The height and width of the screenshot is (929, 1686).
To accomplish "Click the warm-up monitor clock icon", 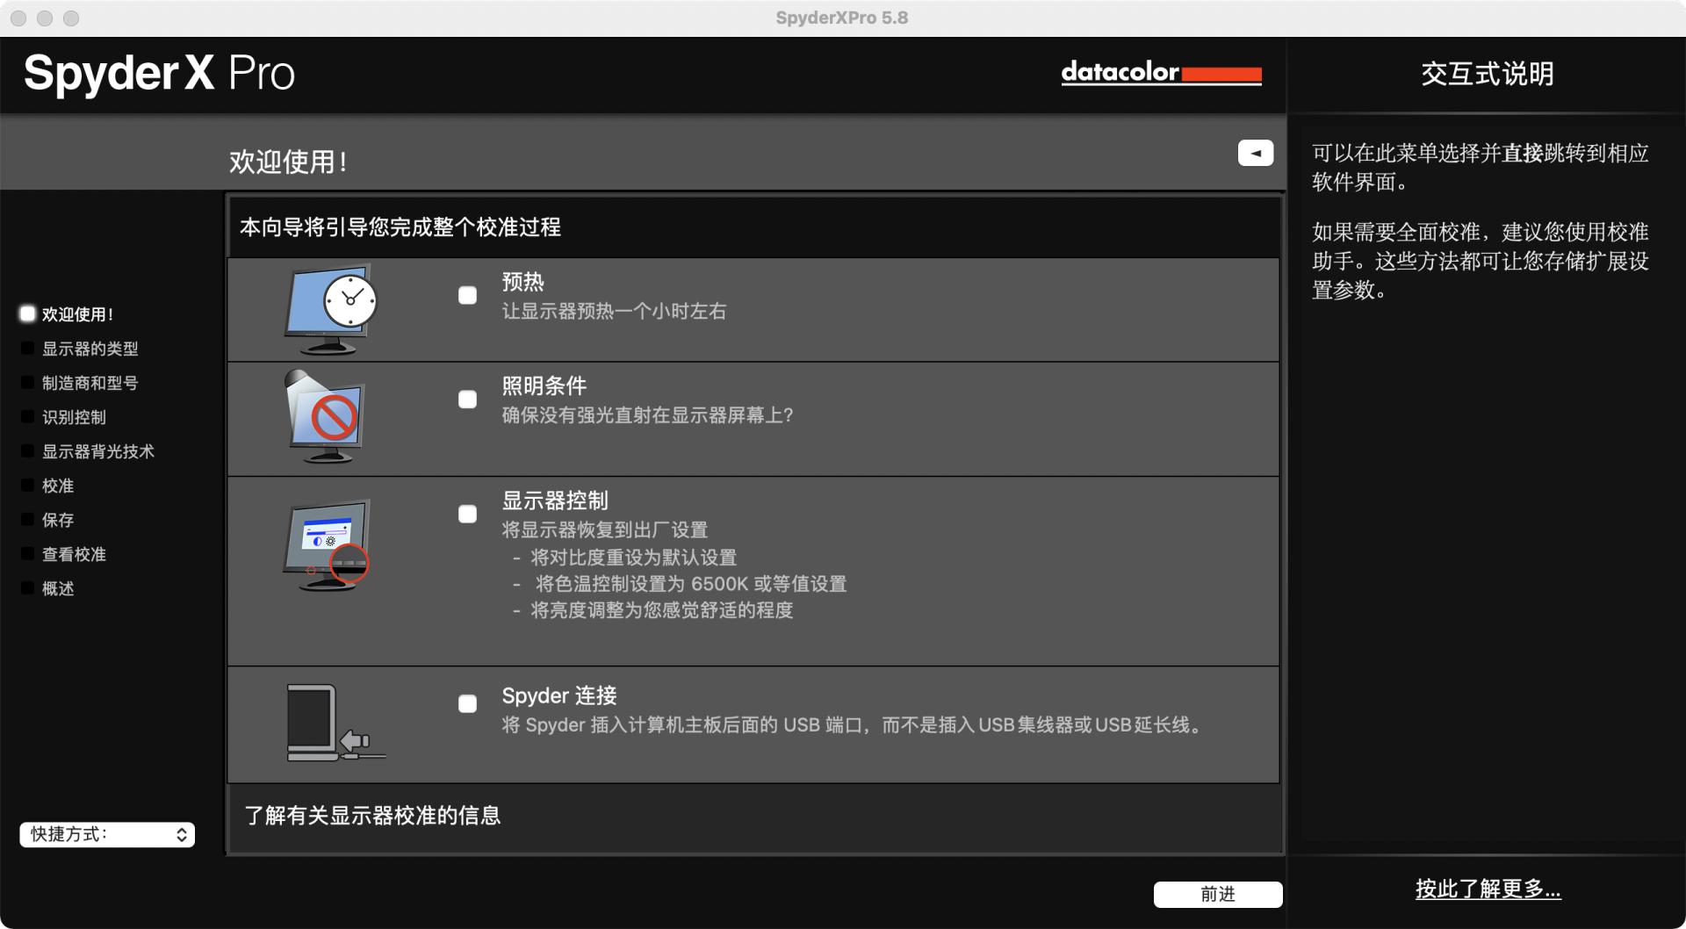I will coord(331,309).
